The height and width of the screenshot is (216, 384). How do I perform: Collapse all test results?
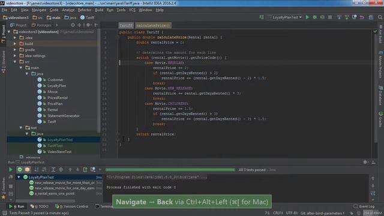coord(61,169)
